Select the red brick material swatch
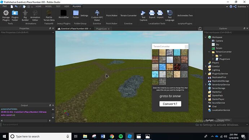Image resolution: width=249 pixels, height=140 pixels. click(184, 60)
